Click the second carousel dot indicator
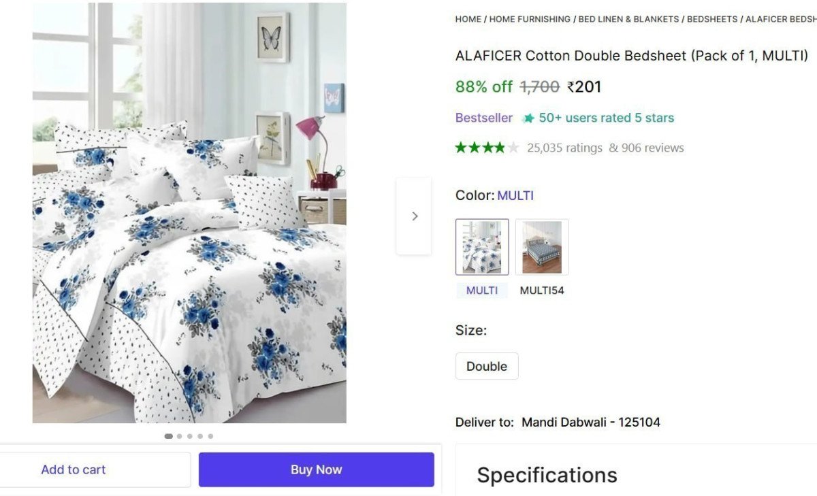817x496 pixels. tap(179, 436)
